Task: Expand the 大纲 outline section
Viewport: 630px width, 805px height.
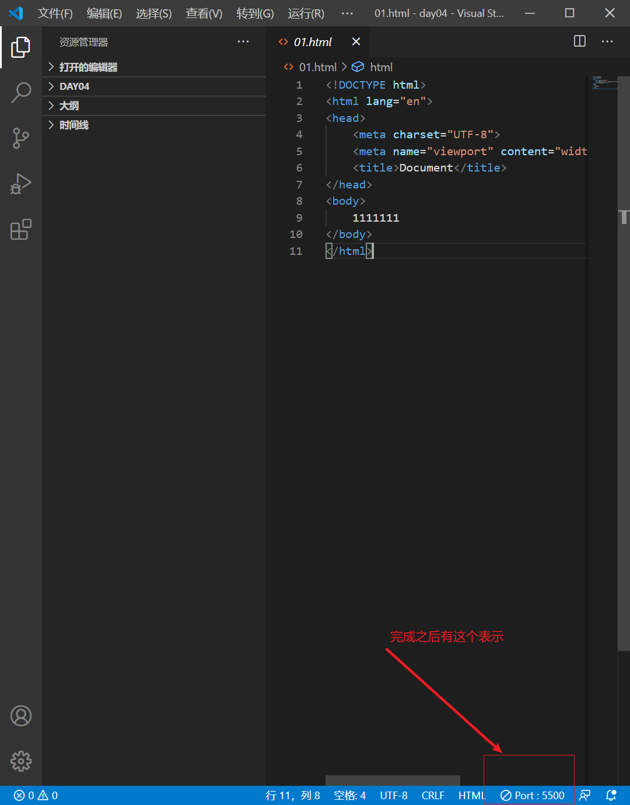Action: click(x=68, y=106)
